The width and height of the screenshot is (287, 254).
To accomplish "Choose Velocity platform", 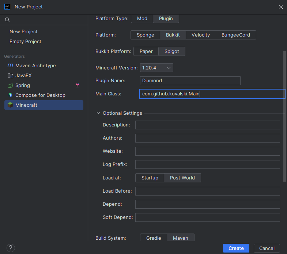I will (x=201, y=35).
